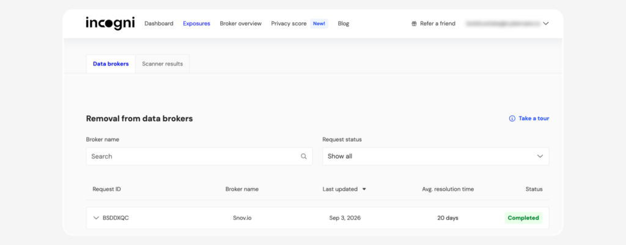Click the info icon next to Take a tour

click(x=512, y=119)
